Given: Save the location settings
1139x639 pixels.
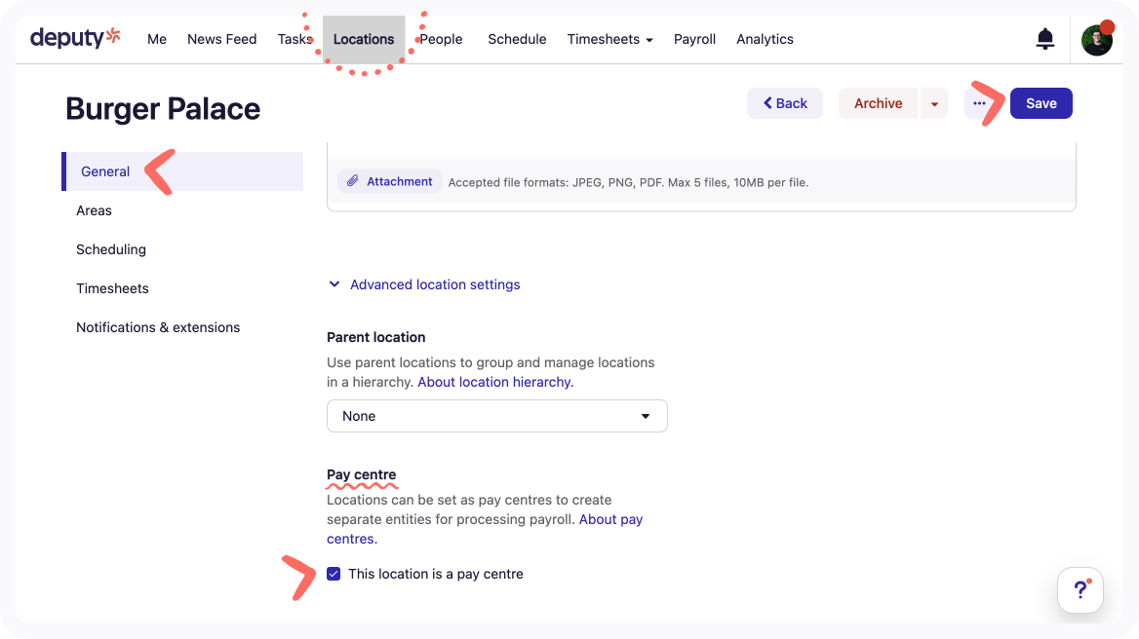Looking at the screenshot, I should point(1041,103).
